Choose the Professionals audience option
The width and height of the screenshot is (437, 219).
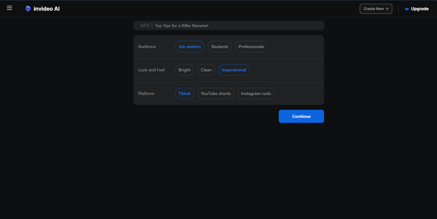pyautogui.click(x=251, y=46)
